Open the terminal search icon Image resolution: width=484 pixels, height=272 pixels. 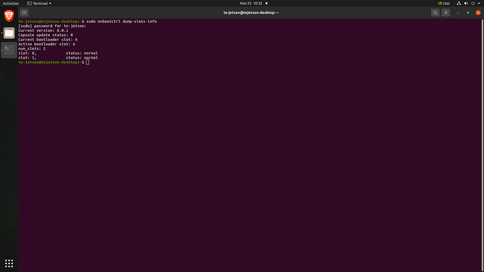coord(435,12)
